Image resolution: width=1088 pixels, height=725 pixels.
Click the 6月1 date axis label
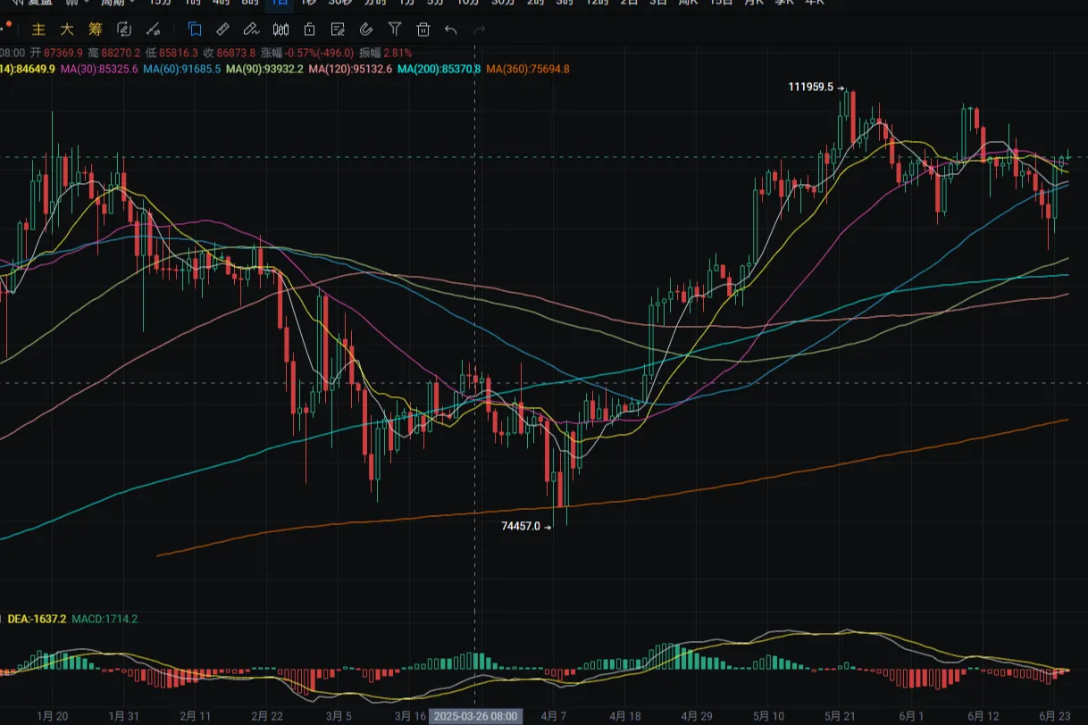912,716
